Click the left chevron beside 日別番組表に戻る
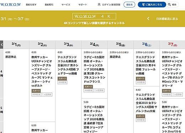Image resolution: width=185 pixels, height=133 pixels. pyautogui.click(x=148, y=19)
